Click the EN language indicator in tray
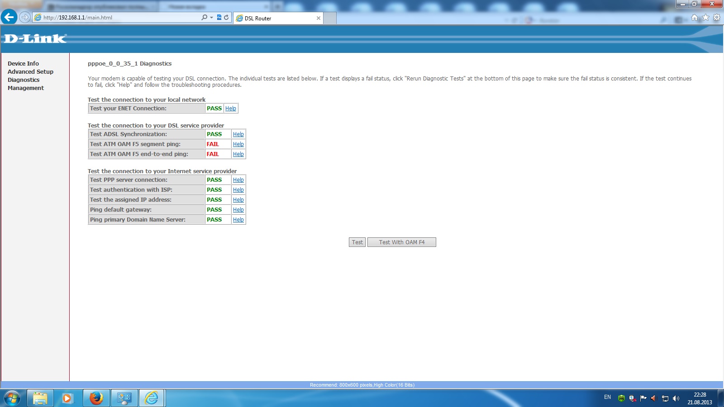Viewport: 724px width, 407px height. (607, 398)
